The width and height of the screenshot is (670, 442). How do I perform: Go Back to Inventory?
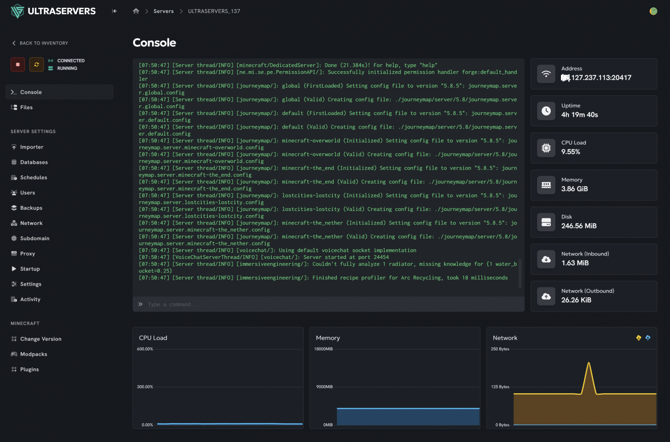[x=39, y=43]
